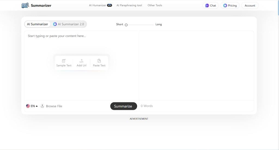Click the Sample Text document icon
This screenshot has width=279, height=150.
[64, 61]
